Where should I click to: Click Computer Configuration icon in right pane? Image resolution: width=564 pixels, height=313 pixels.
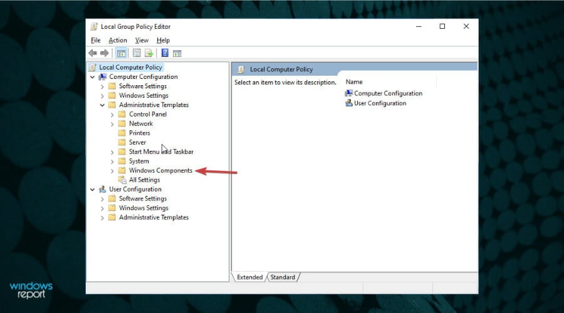[348, 93]
